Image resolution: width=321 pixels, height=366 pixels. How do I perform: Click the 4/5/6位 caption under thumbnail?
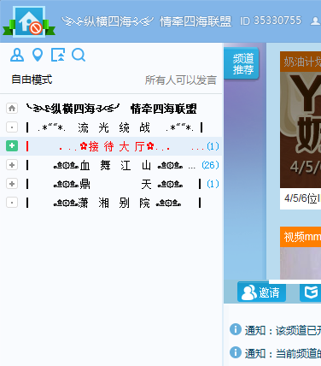[x=302, y=198]
